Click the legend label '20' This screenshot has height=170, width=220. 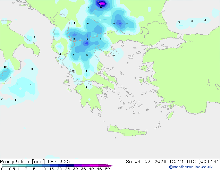coord(59,169)
